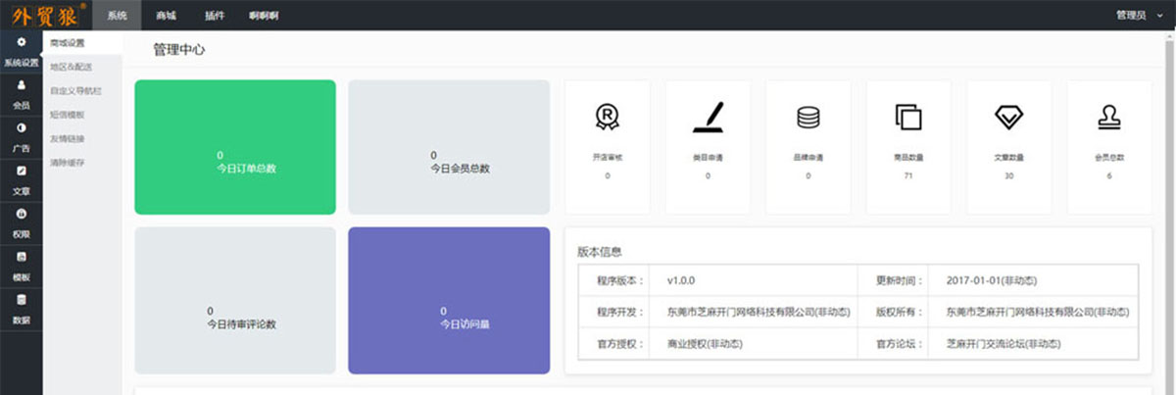Open 系统设置 gear icon in sidebar
The width and height of the screenshot is (1176, 395).
coord(21,43)
